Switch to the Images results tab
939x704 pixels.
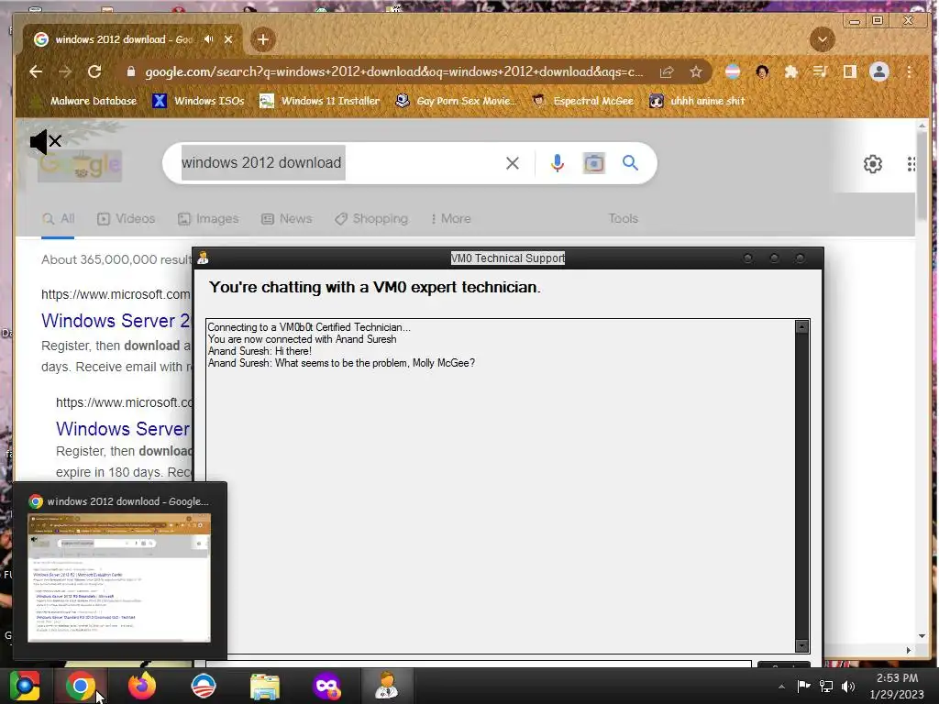point(208,218)
